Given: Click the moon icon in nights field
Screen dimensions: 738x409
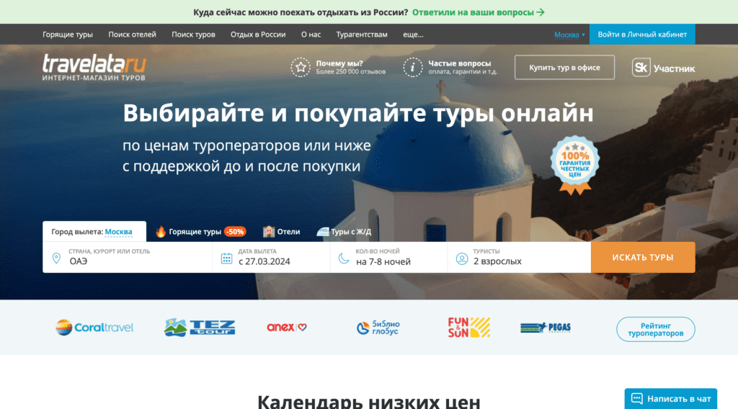Looking at the screenshot, I should click(x=344, y=258).
